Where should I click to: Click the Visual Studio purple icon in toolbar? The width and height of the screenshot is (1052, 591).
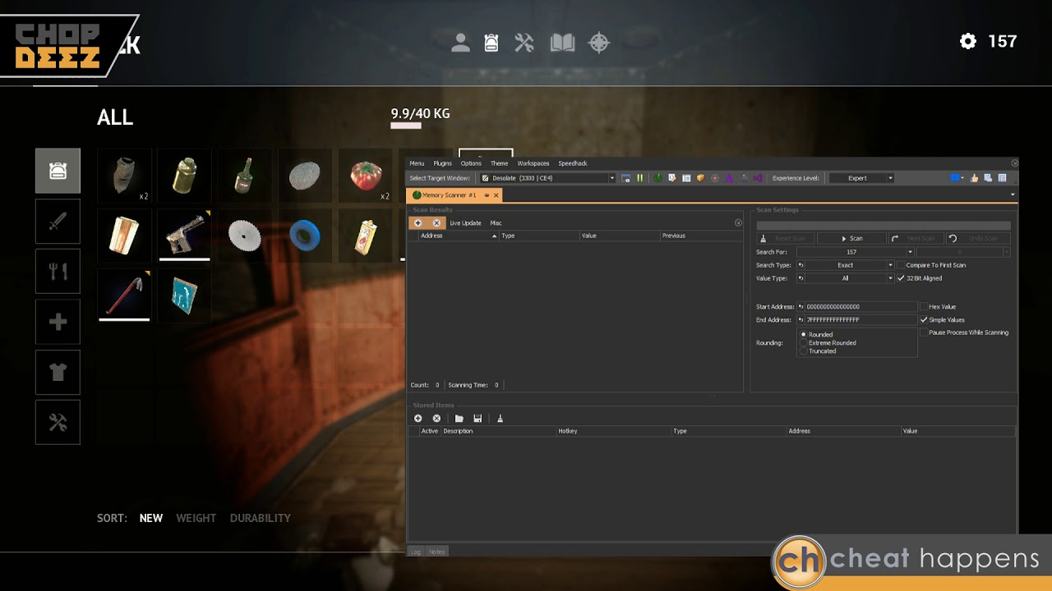(x=758, y=178)
